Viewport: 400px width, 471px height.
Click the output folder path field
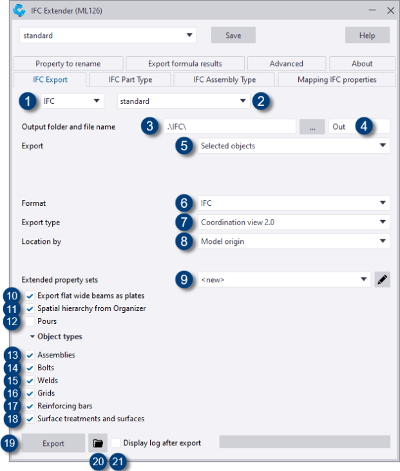(229, 126)
